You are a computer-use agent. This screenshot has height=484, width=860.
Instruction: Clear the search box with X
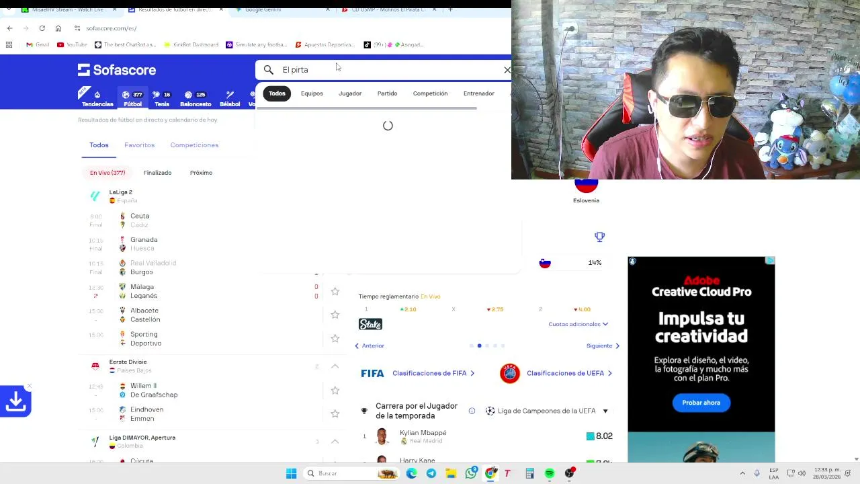(x=507, y=70)
